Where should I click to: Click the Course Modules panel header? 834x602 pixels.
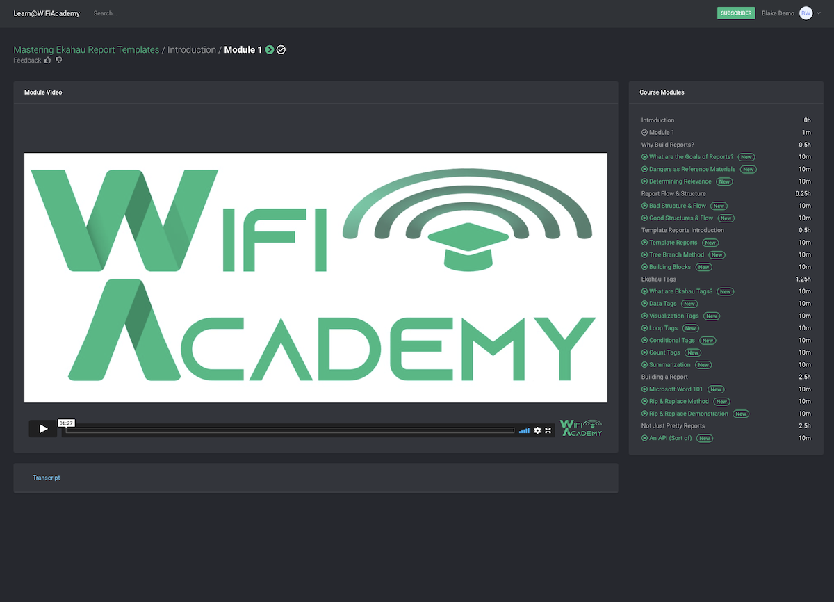click(x=726, y=92)
